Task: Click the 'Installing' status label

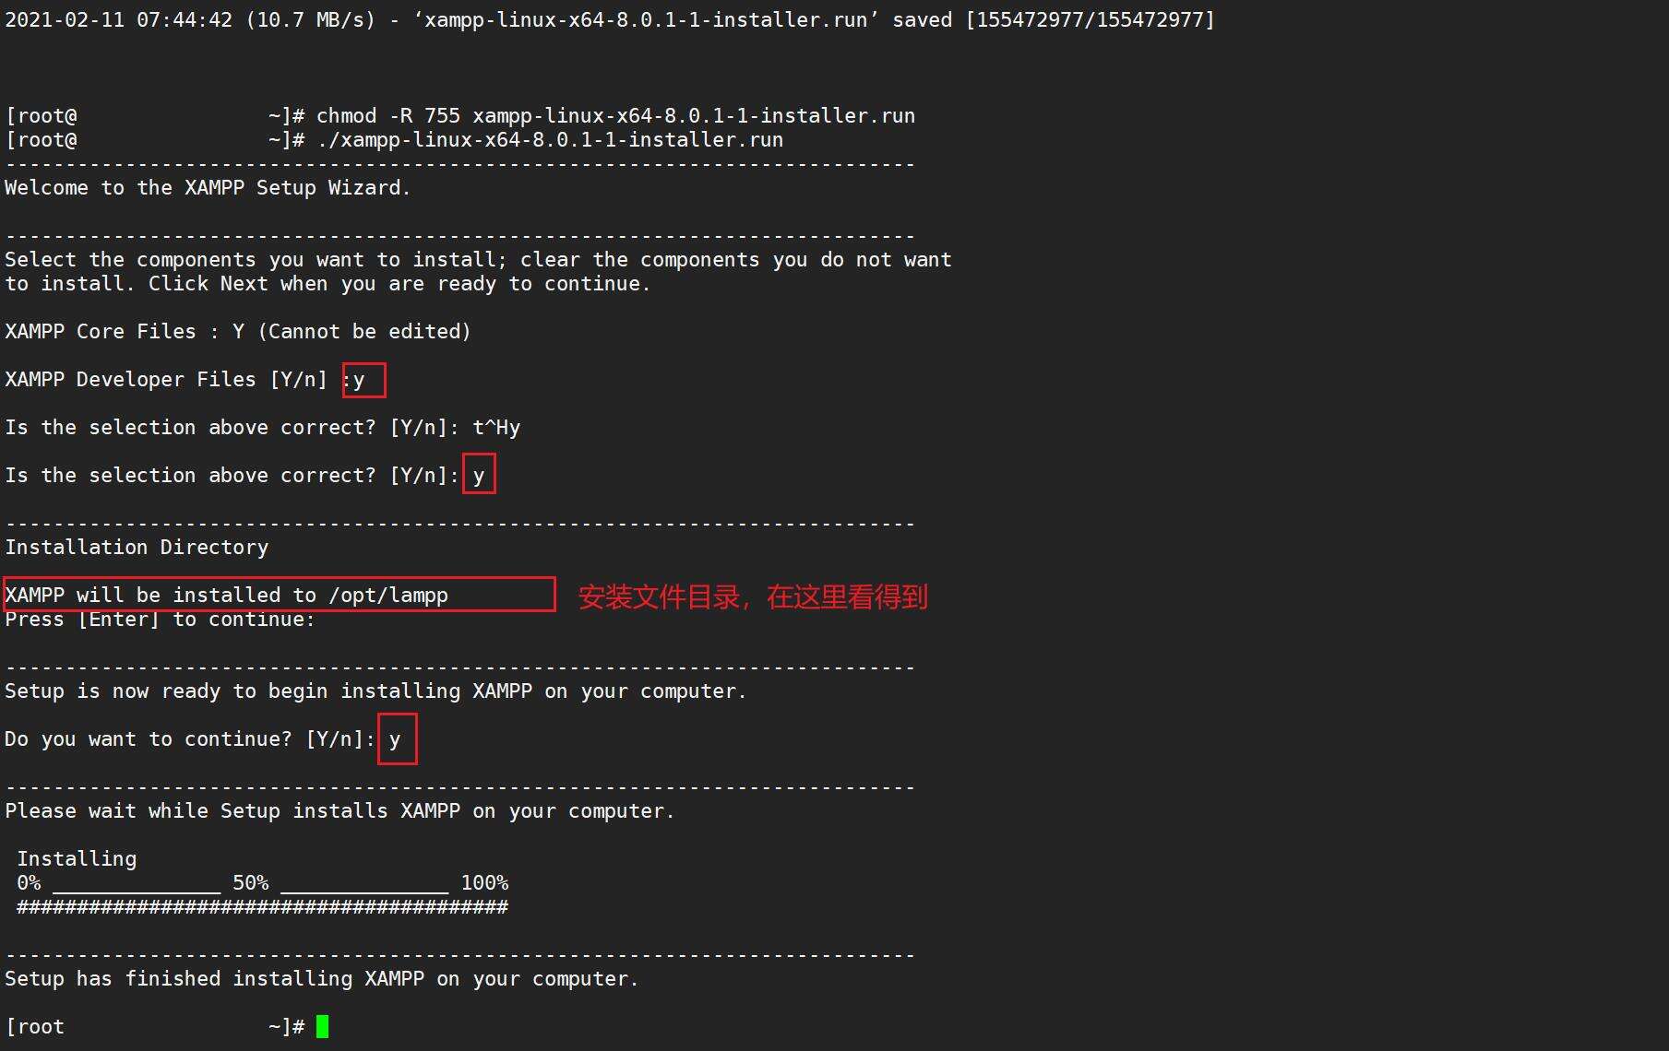Action: coord(77,859)
